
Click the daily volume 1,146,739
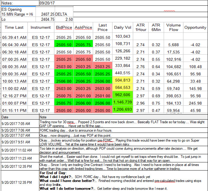tap(123, 102)
